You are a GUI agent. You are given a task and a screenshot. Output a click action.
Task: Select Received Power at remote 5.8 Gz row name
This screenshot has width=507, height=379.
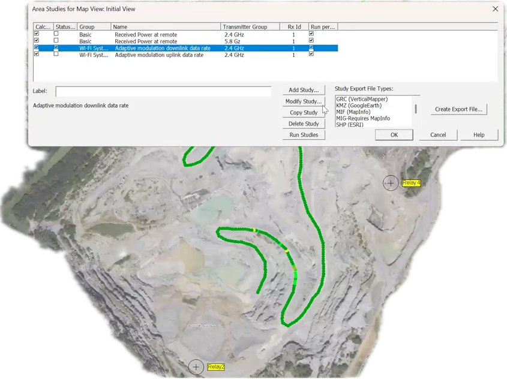(x=146, y=41)
